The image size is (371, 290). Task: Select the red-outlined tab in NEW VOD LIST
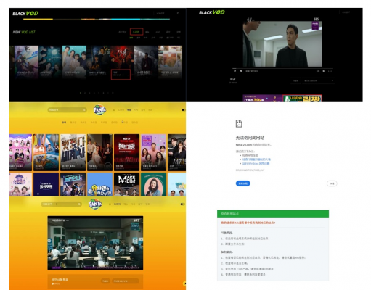point(136,32)
